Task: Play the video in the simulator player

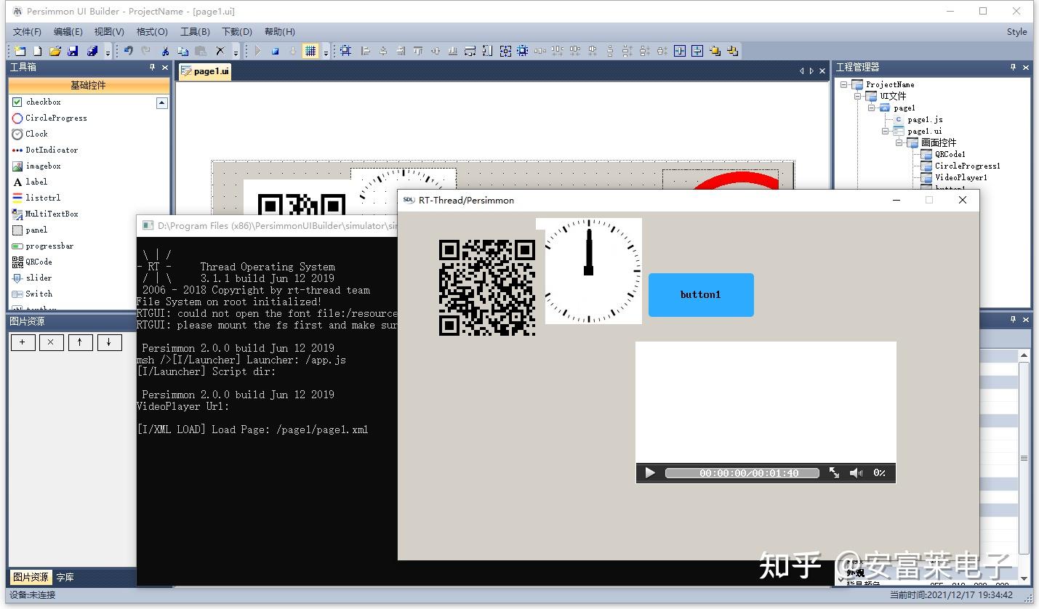Action: click(x=649, y=472)
